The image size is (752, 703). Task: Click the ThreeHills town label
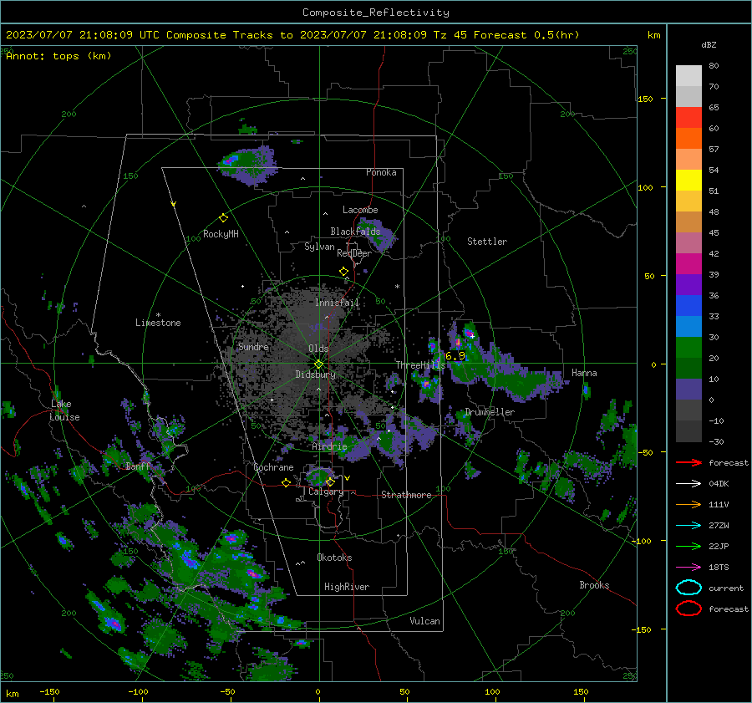tap(420, 365)
